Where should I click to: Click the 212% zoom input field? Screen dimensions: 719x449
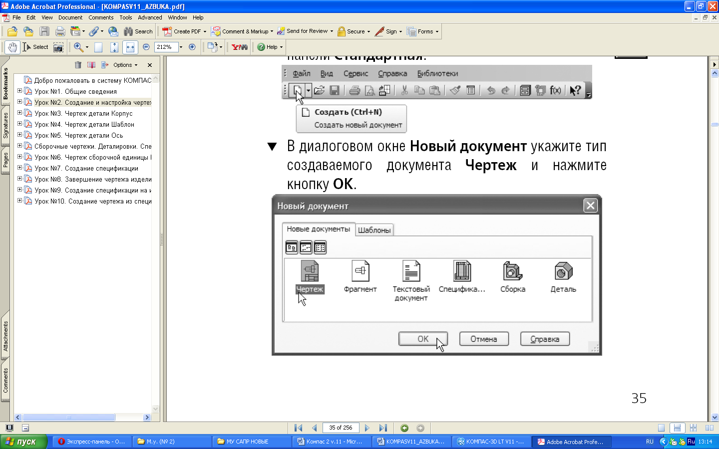(166, 47)
